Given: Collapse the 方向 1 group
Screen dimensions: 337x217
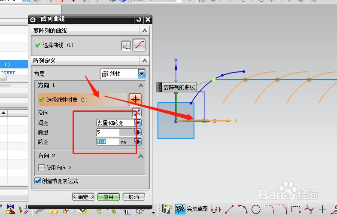Looking at the screenshot, I should [x=141, y=86].
